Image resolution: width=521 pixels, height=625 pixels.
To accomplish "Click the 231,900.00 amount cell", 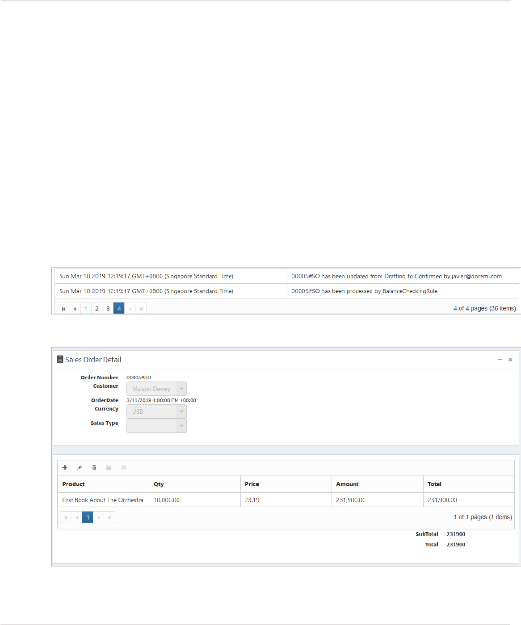I will tap(378, 500).
